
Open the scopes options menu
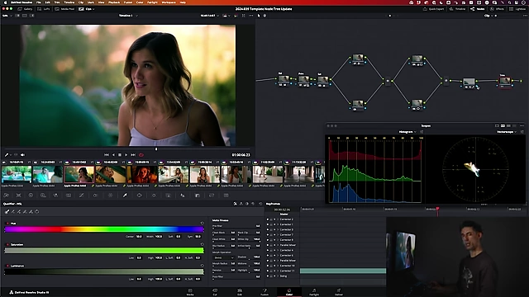coord(522,125)
